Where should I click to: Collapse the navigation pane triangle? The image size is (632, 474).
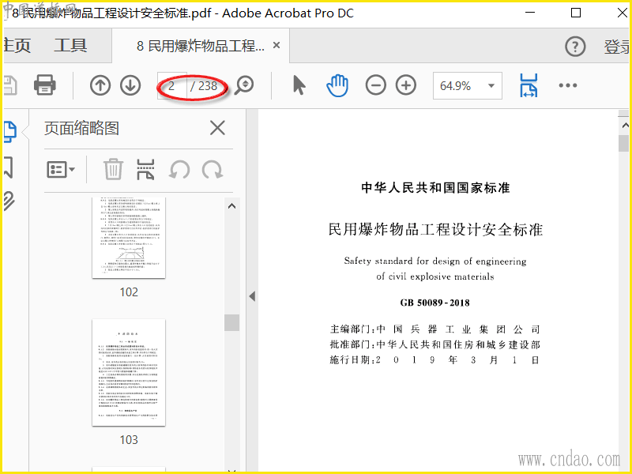click(x=252, y=297)
